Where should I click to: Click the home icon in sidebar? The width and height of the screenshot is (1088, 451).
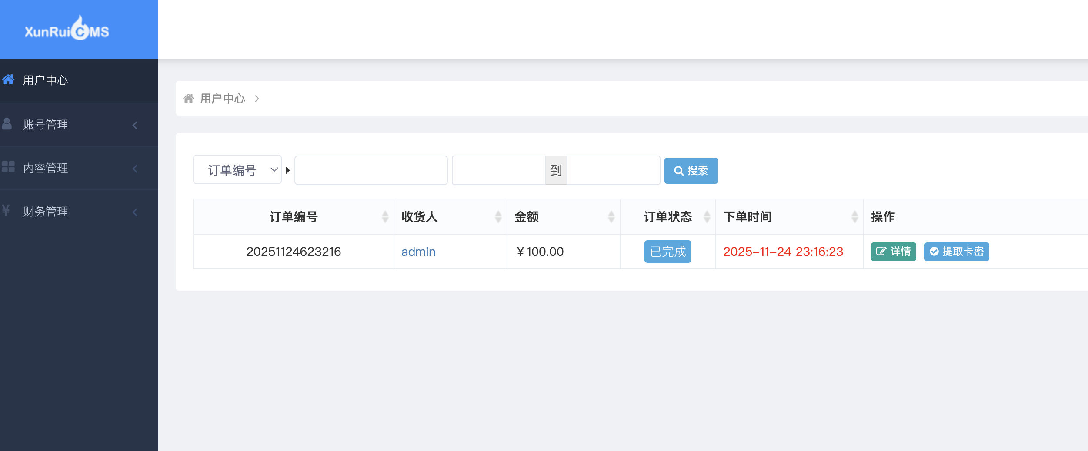pos(8,80)
